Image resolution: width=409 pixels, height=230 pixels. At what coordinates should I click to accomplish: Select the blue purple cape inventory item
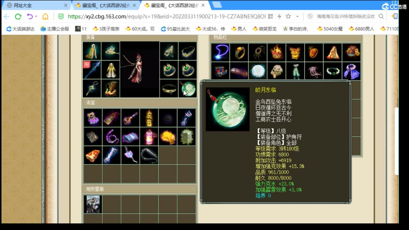351,71
